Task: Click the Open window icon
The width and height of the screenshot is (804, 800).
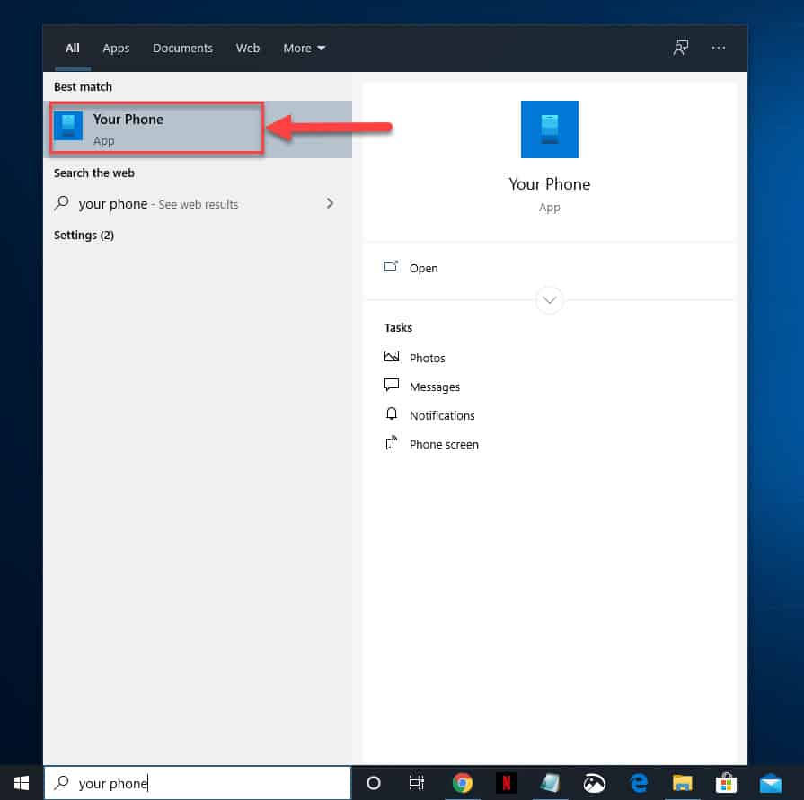Action: point(391,267)
